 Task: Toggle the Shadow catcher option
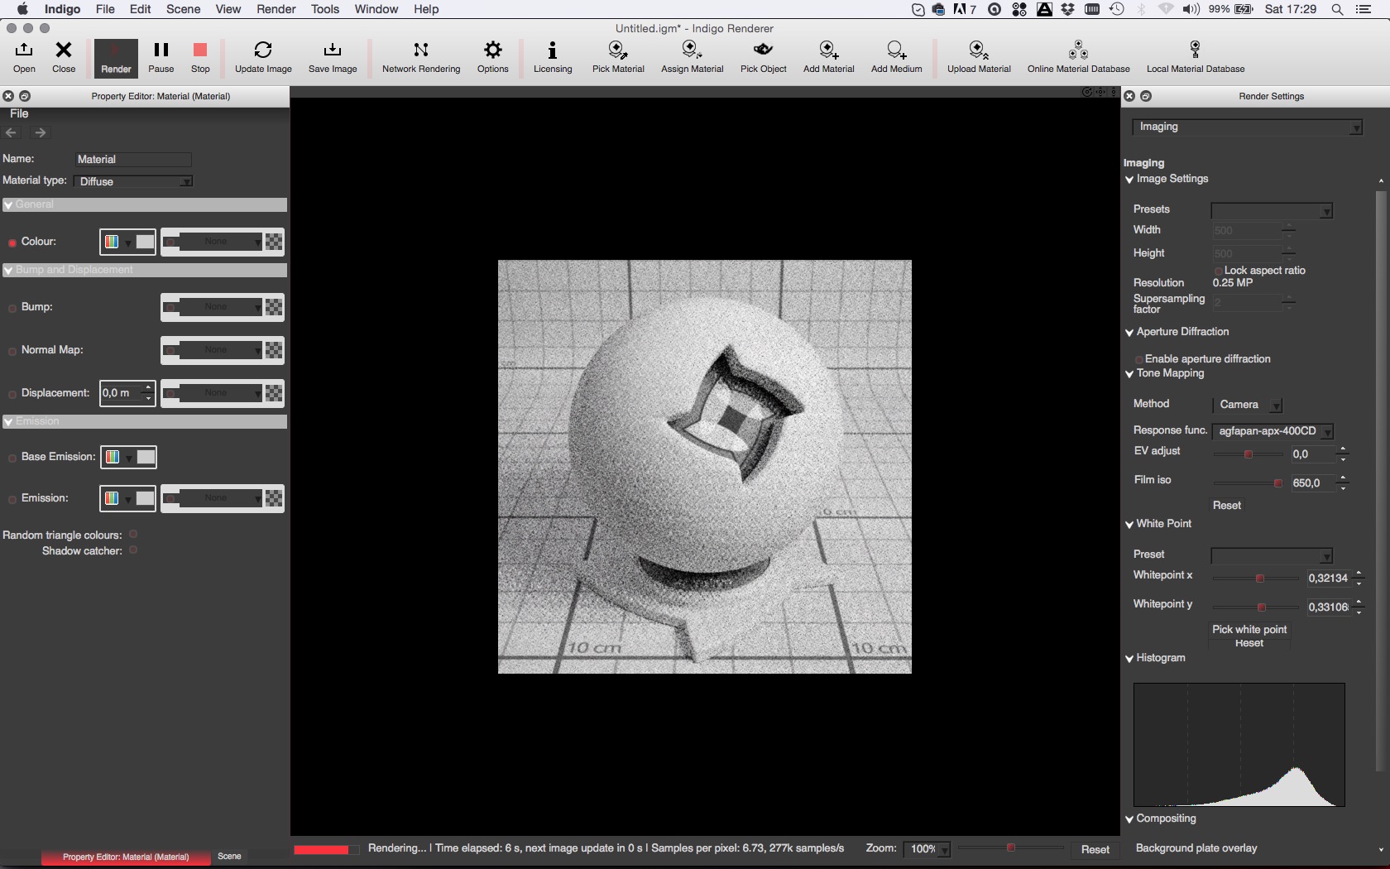click(133, 550)
